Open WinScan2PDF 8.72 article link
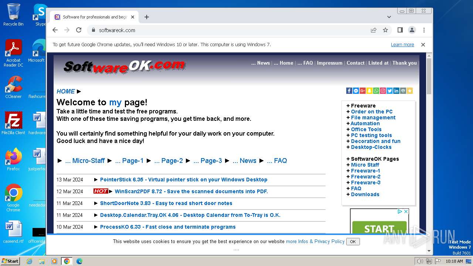This screenshot has width=473, height=266. pos(191,191)
